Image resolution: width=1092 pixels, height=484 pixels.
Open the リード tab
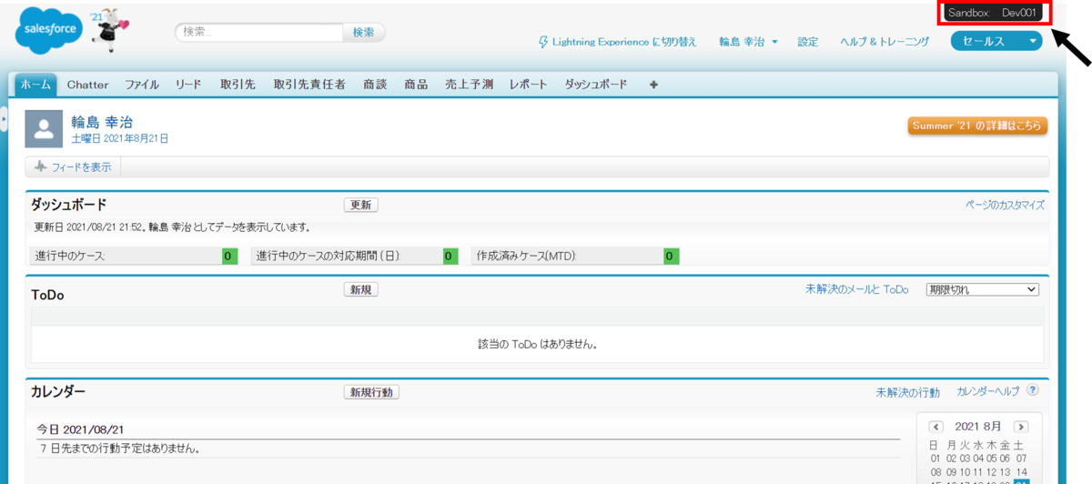tap(188, 85)
